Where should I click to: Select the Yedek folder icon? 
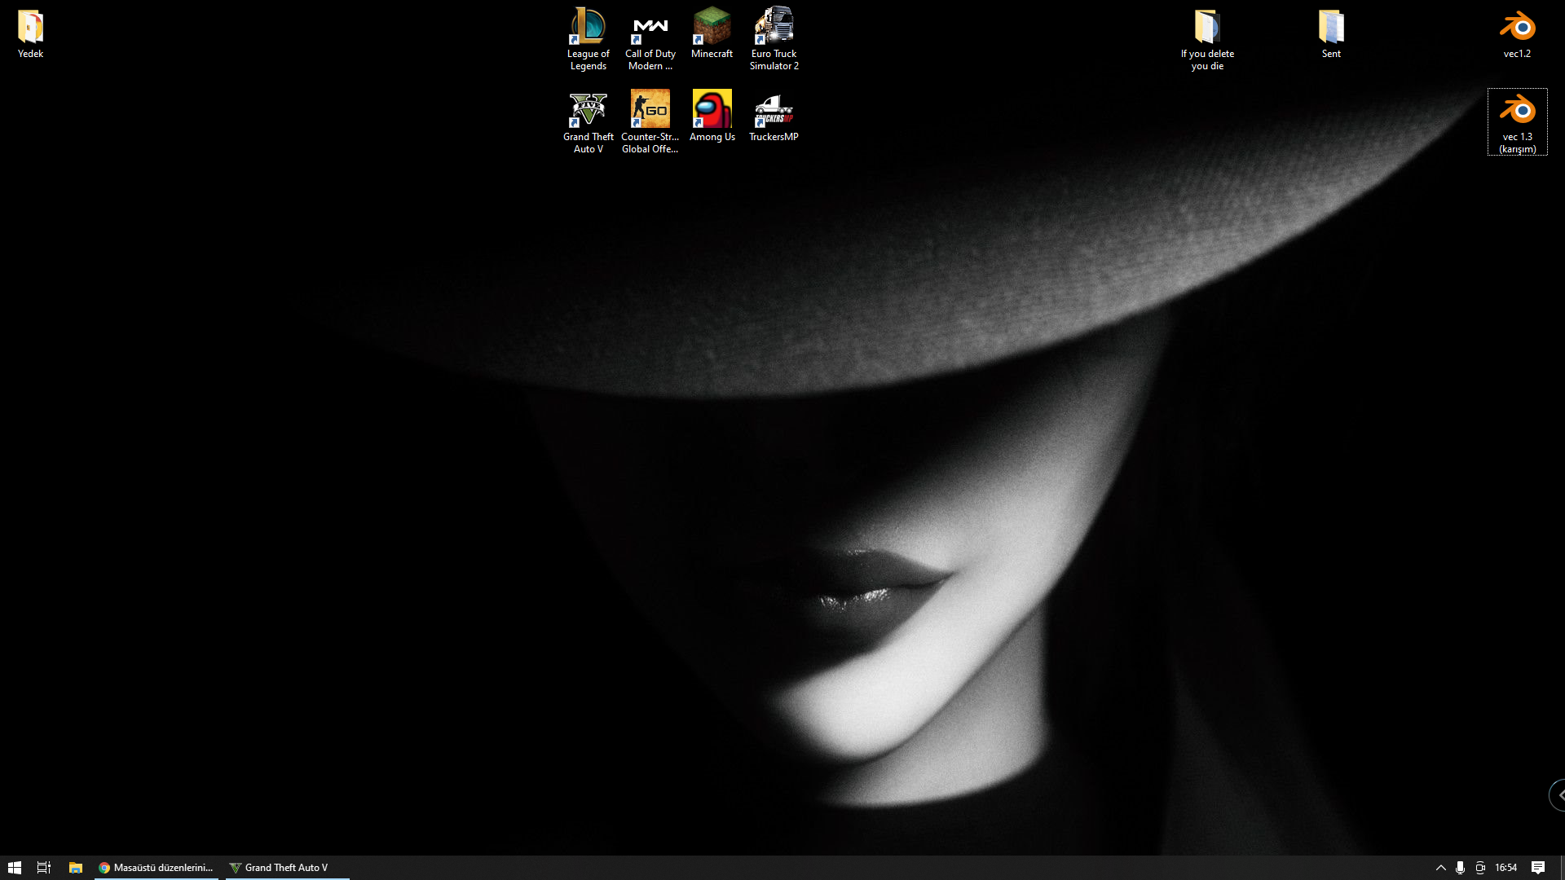tap(30, 34)
